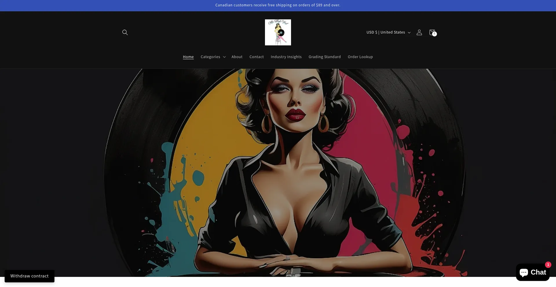Image resolution: width=556 pixels, height=287 pixels.
Task: Open the Order Lookup page
Action: click(x=360, y=57)
